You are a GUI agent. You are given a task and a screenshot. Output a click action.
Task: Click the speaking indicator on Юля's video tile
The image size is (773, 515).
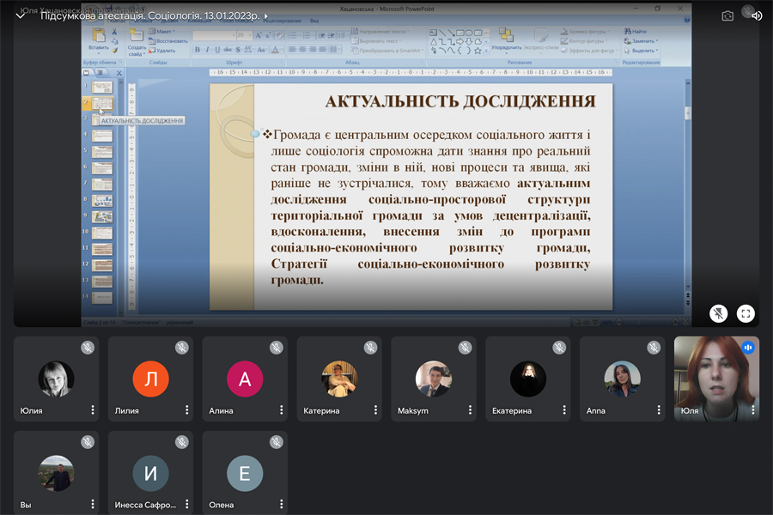[748, 348]
